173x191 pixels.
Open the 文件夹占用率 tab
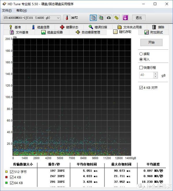(130, 27)
